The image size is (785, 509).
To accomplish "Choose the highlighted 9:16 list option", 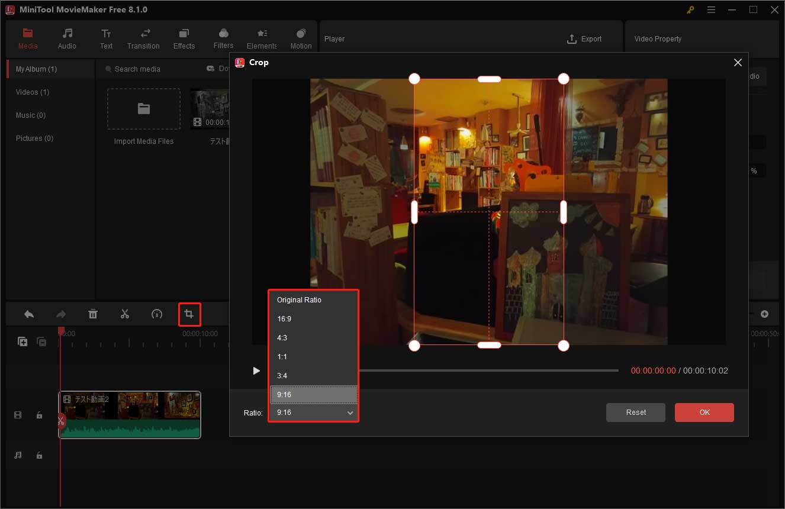I will click(x=313, y=395).
